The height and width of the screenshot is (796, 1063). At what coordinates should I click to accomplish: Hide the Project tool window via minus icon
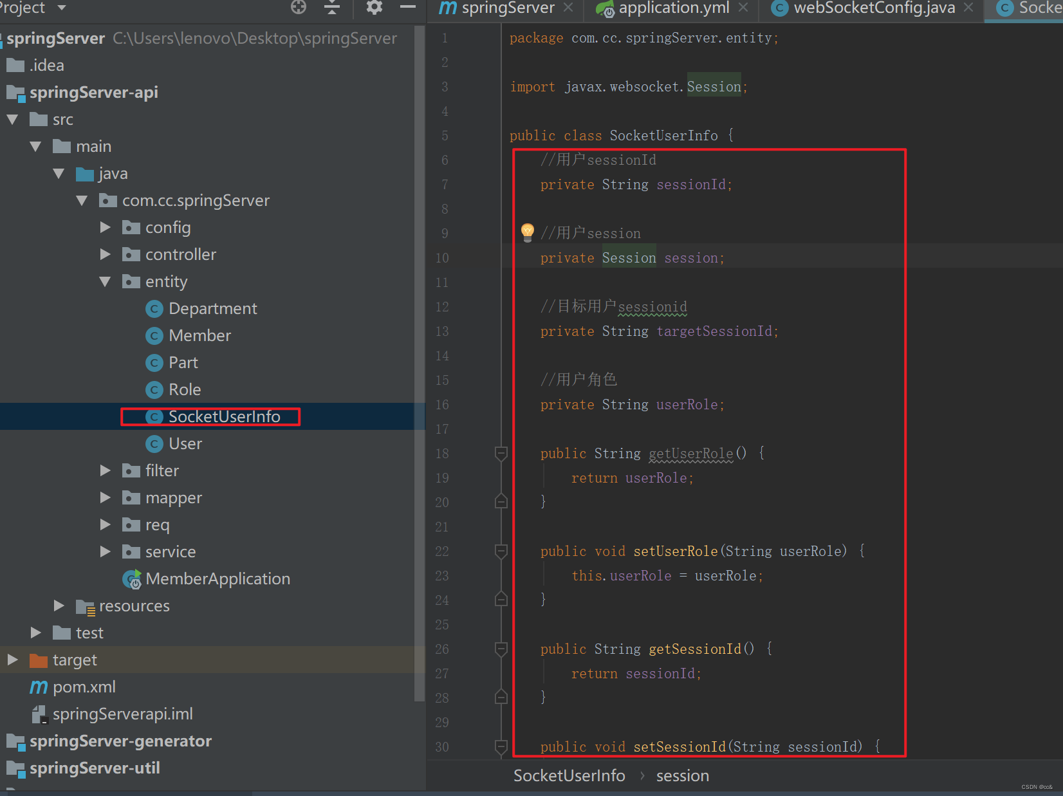pos(408,8)
